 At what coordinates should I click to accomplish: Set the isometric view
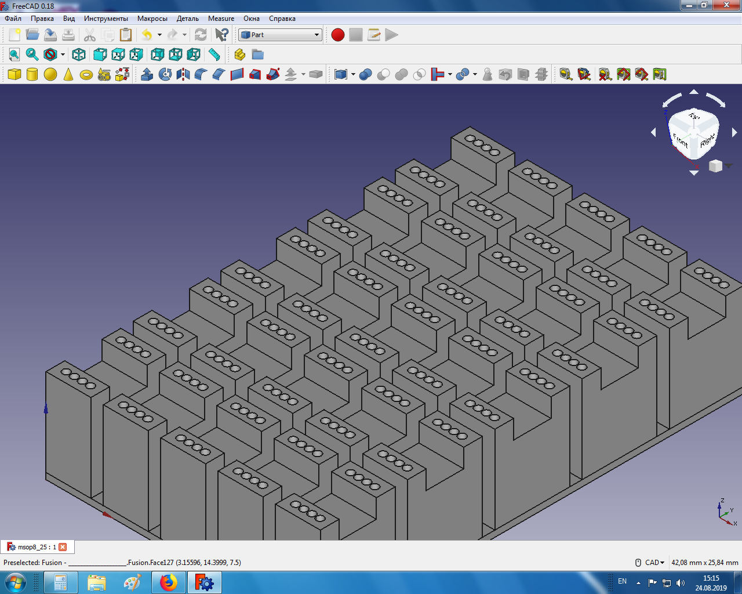(79, 55)
